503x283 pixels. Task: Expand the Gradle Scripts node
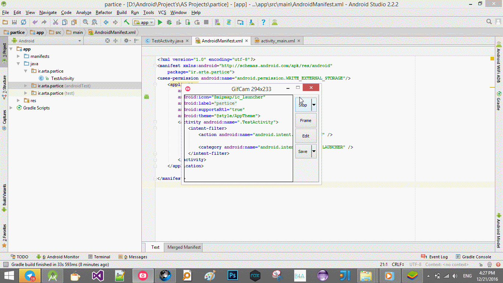(11, 108)
